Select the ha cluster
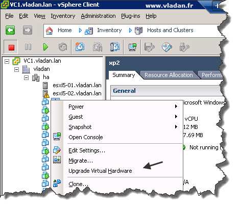The image size is (239, 209). point(46,77)
